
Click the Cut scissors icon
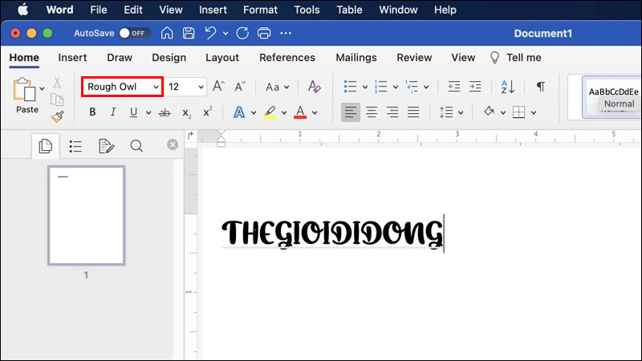click(57, 83)
